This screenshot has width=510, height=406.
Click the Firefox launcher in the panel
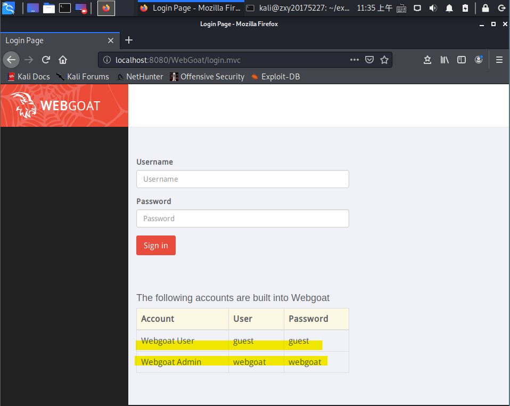coord(106,8)
